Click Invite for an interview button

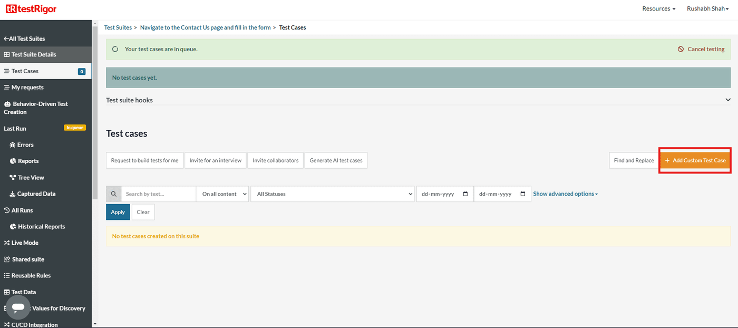tap(216, 160)
